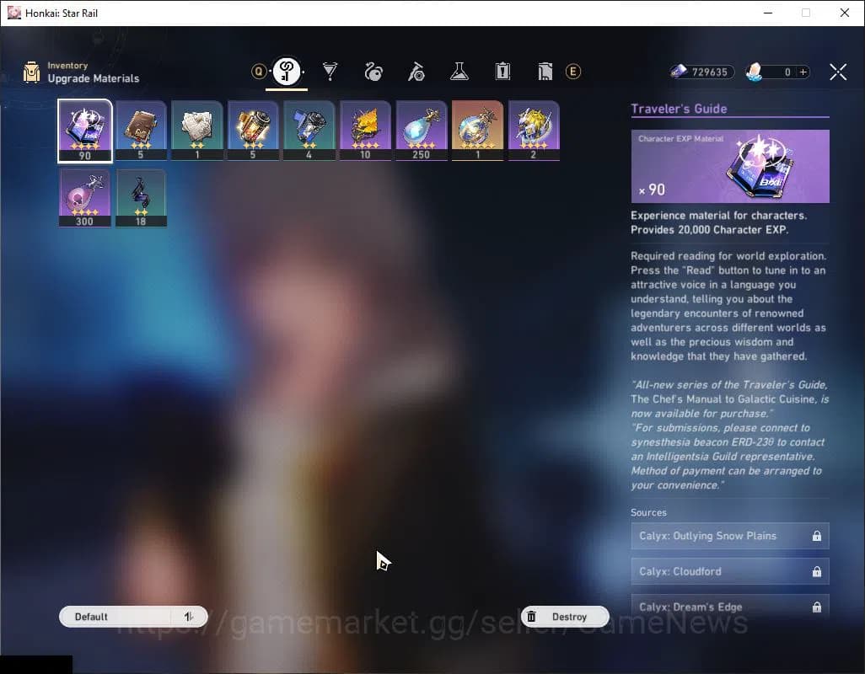Image resolution: width=865 pixels, height=674 pixels.
Task: Select the material stack showing 300 count
Action: 84,197
